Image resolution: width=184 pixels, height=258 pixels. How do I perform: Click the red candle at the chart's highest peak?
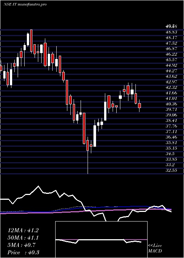pos(31,41)
